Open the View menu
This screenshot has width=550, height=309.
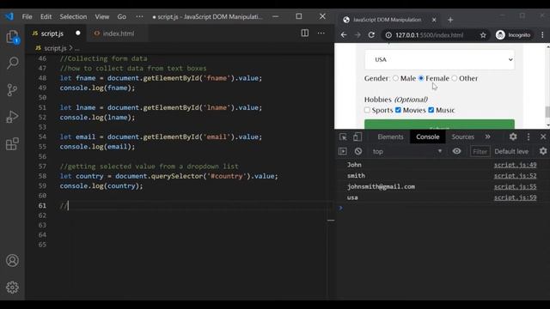pos(102,16)
